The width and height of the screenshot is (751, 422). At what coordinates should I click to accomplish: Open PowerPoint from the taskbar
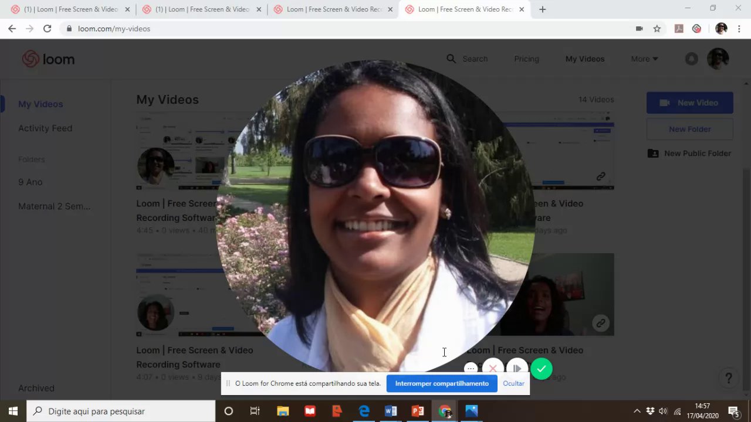coord(418,411)
